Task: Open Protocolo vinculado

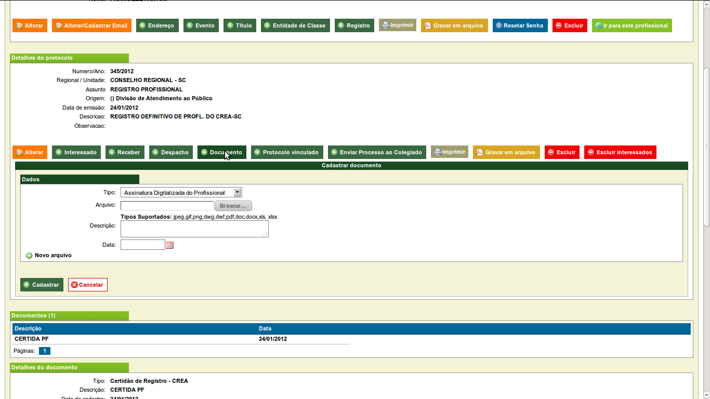Action: tap(287, 152)
